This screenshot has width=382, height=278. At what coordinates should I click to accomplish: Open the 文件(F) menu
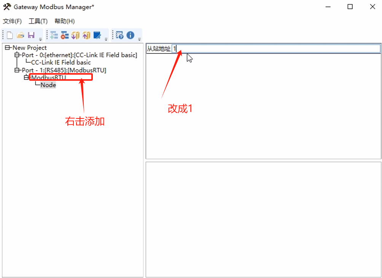tap(13, 21)
